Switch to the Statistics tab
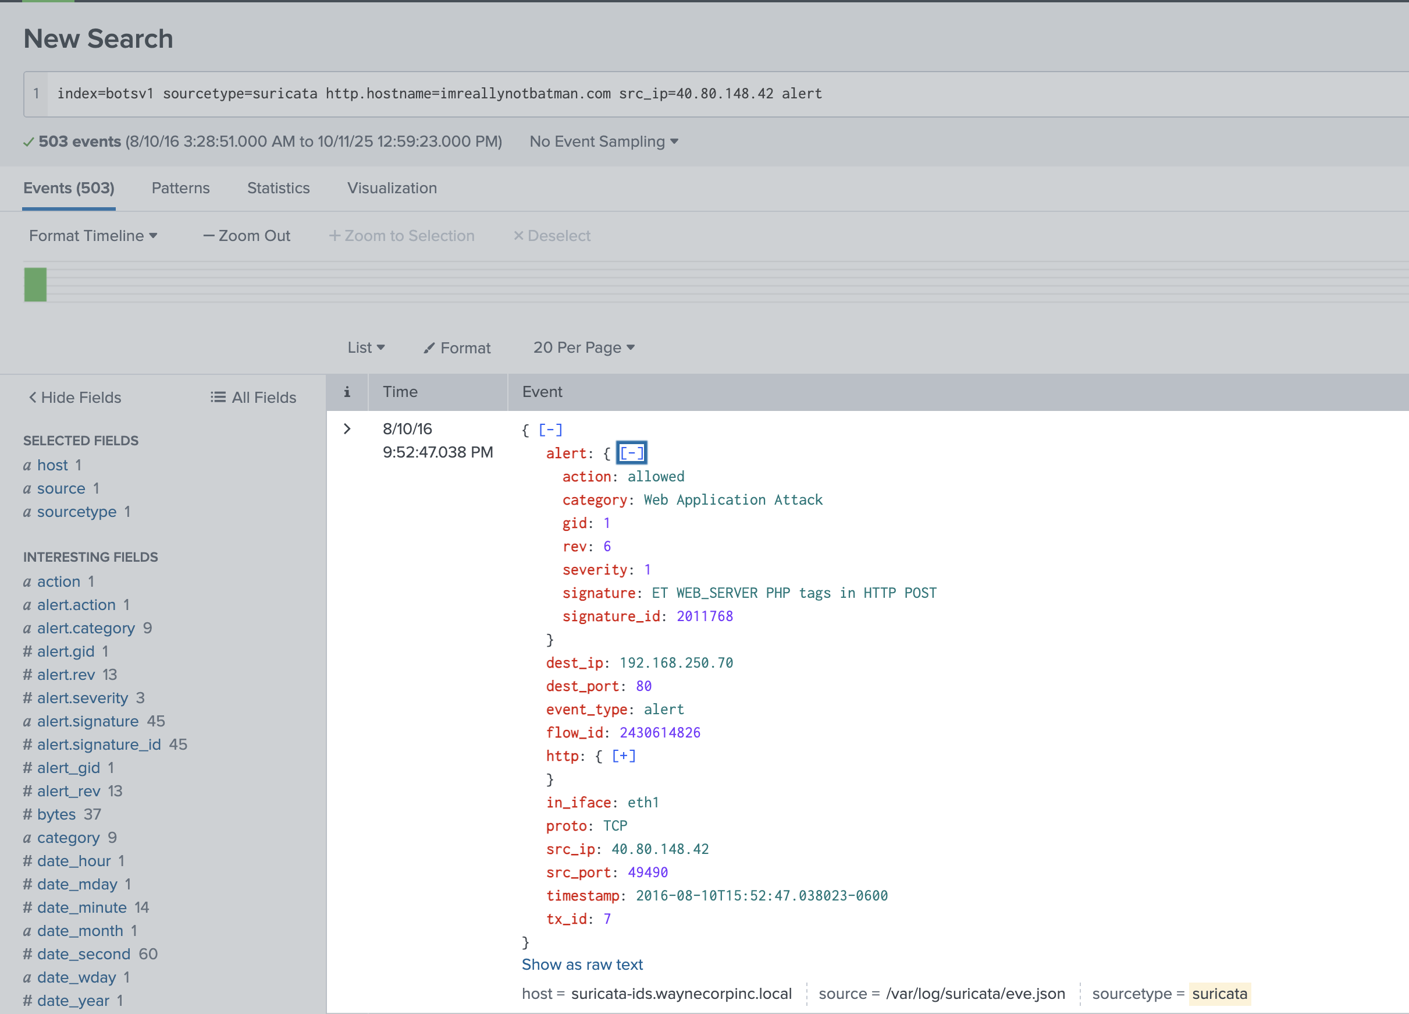Screen dimensions: 1409x1014 277,189
